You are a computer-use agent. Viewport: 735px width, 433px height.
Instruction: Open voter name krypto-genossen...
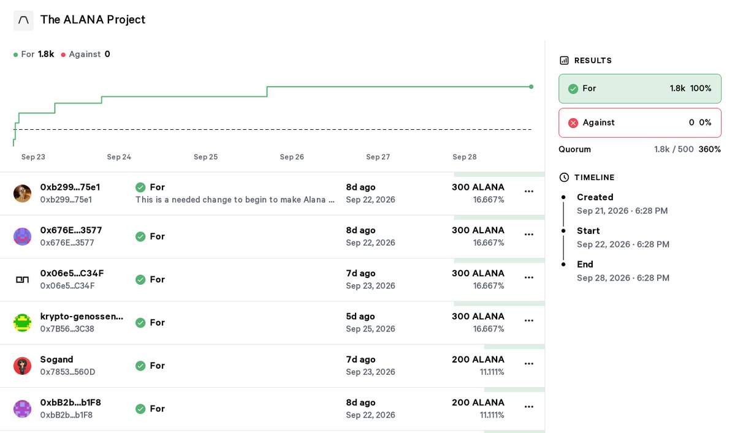point(82,317)
